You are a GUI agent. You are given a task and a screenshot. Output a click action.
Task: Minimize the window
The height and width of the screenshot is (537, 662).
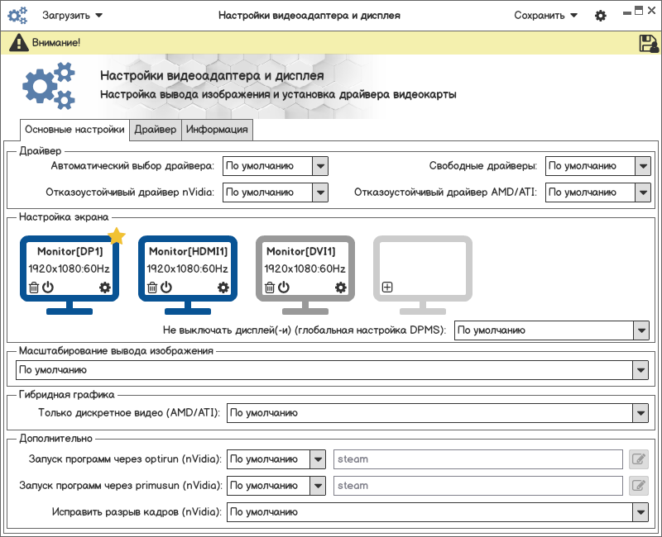(x=627, y=12)
